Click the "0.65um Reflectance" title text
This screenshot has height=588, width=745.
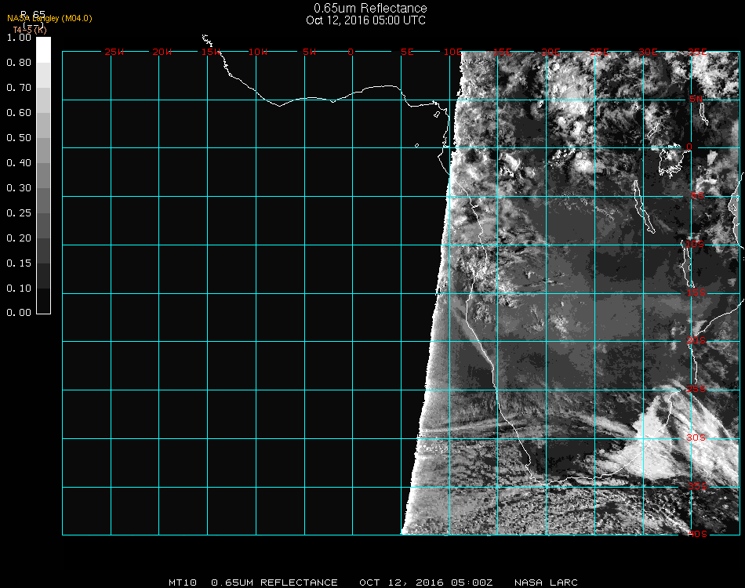(x=370, y=9)
